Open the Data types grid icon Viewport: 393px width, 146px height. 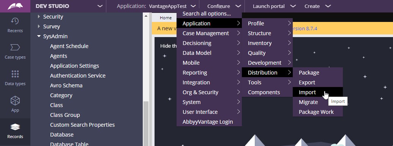point(15,74)
